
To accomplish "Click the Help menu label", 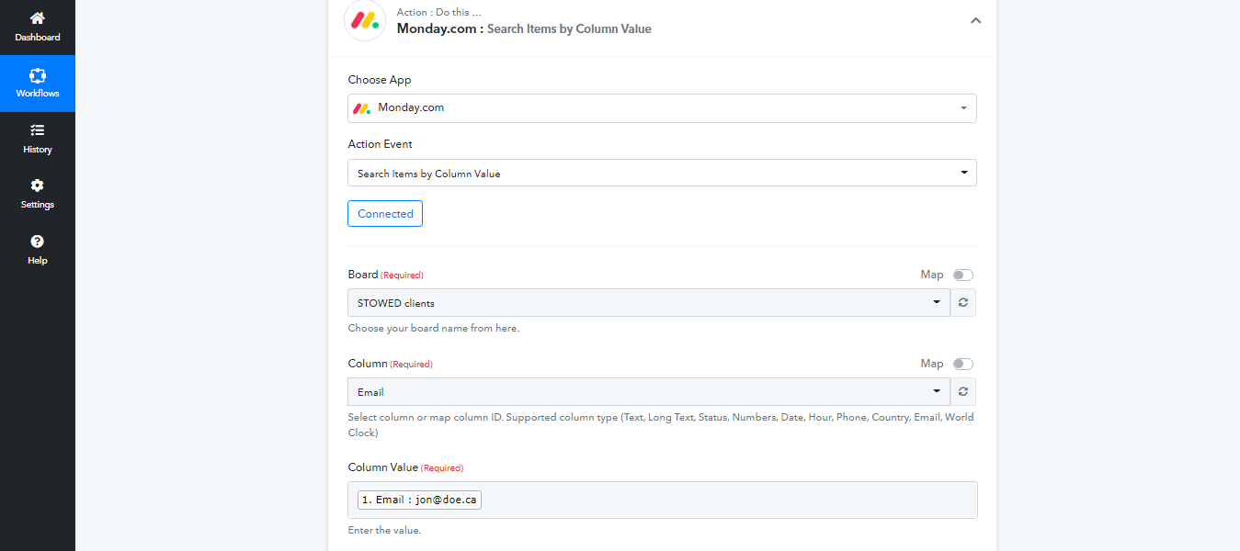I will [x=37, y=261].
